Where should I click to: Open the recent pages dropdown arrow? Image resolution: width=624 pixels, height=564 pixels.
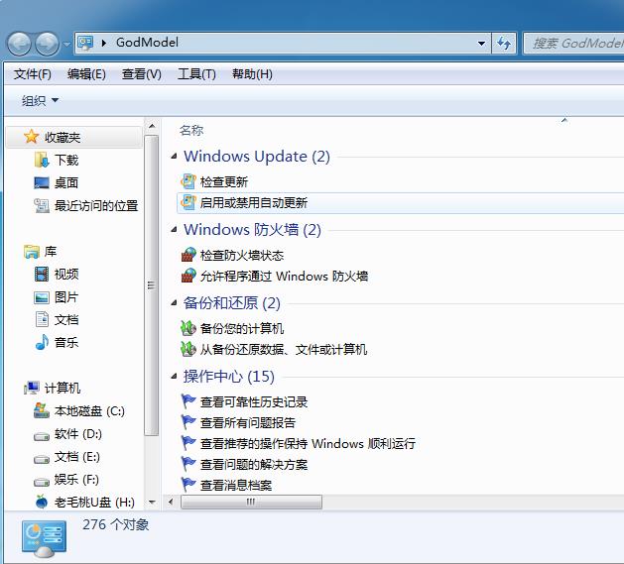[x=66, y=44]
